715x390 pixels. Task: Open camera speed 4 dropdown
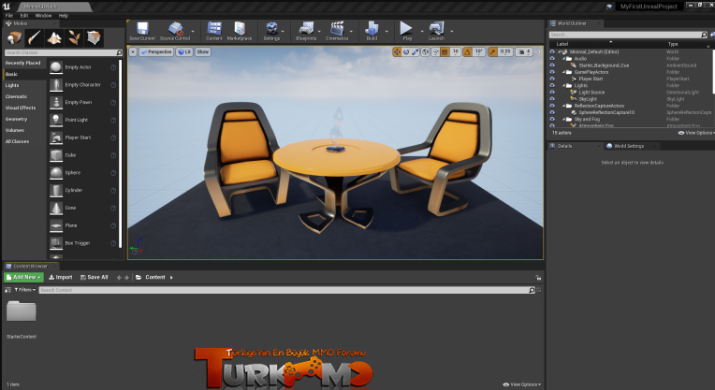(x=524, y=52)
